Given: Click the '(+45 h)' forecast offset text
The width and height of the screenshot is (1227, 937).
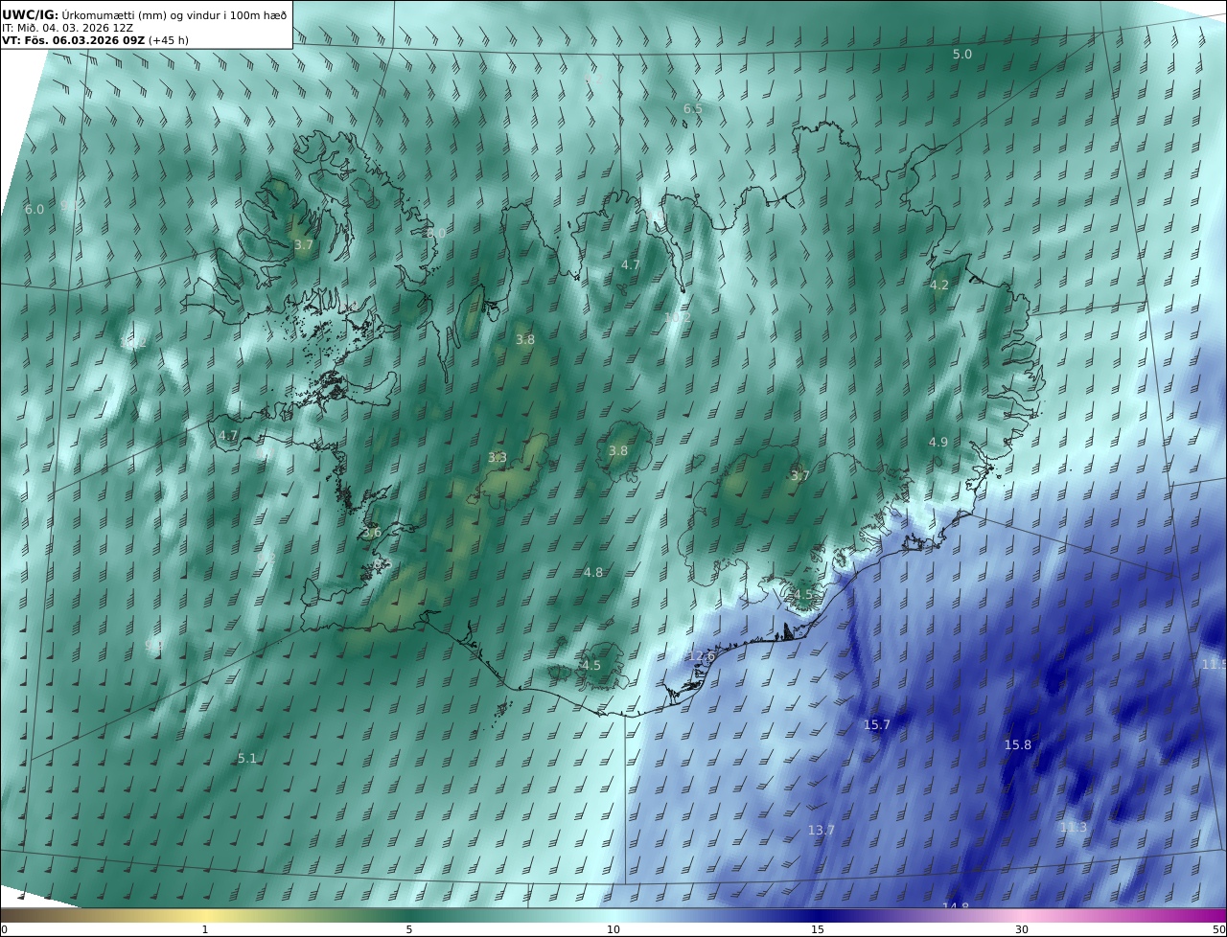Looking at the screenshot, I should 169,40.
